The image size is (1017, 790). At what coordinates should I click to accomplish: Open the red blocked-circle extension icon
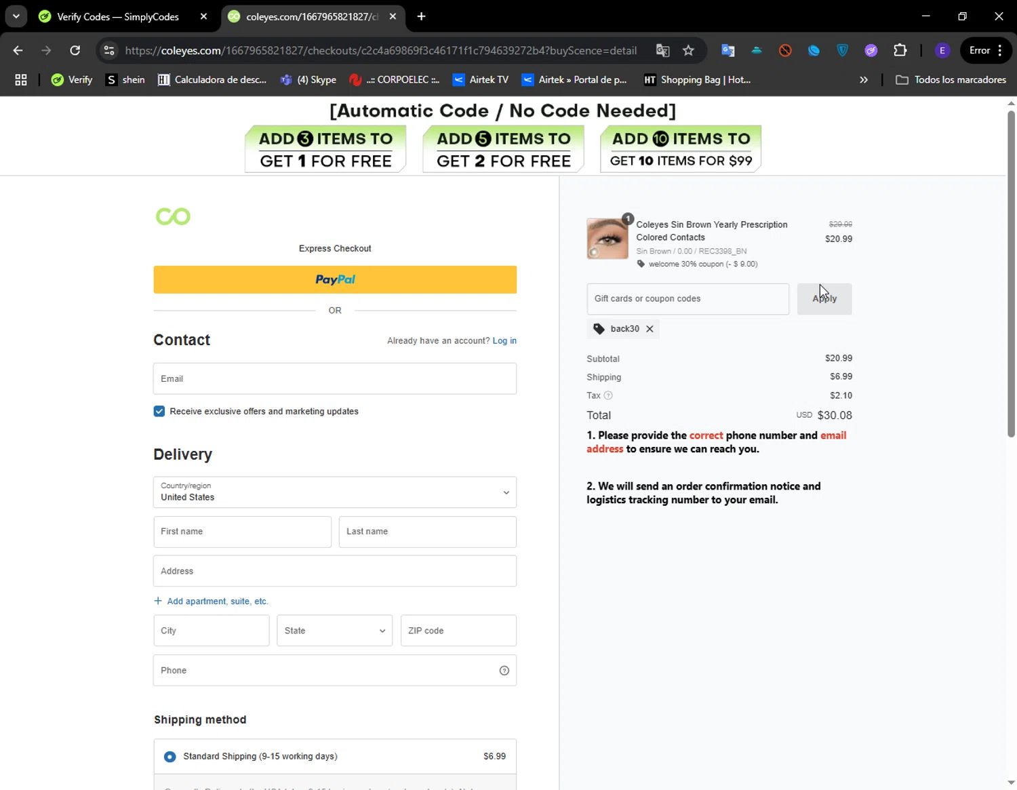785,50
